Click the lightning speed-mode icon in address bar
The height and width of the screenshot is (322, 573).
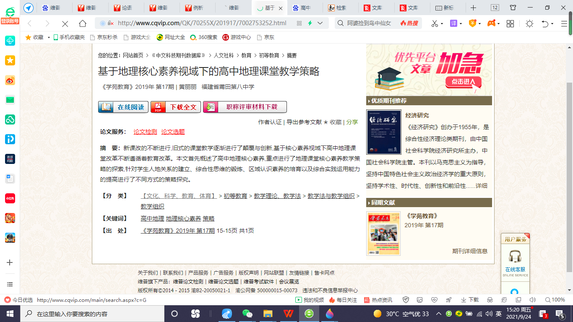coord(310,23)
